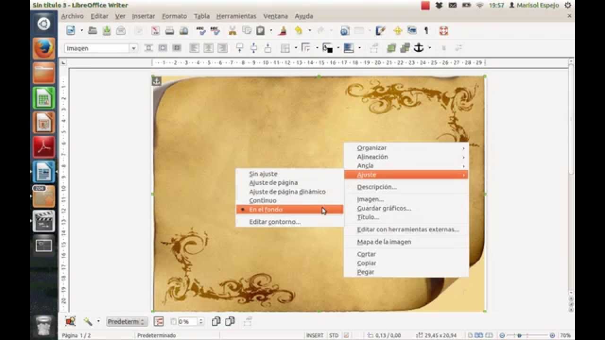Open the Archivo menu
The height and width of the screenshot is (340, 605).
point(72,16)
